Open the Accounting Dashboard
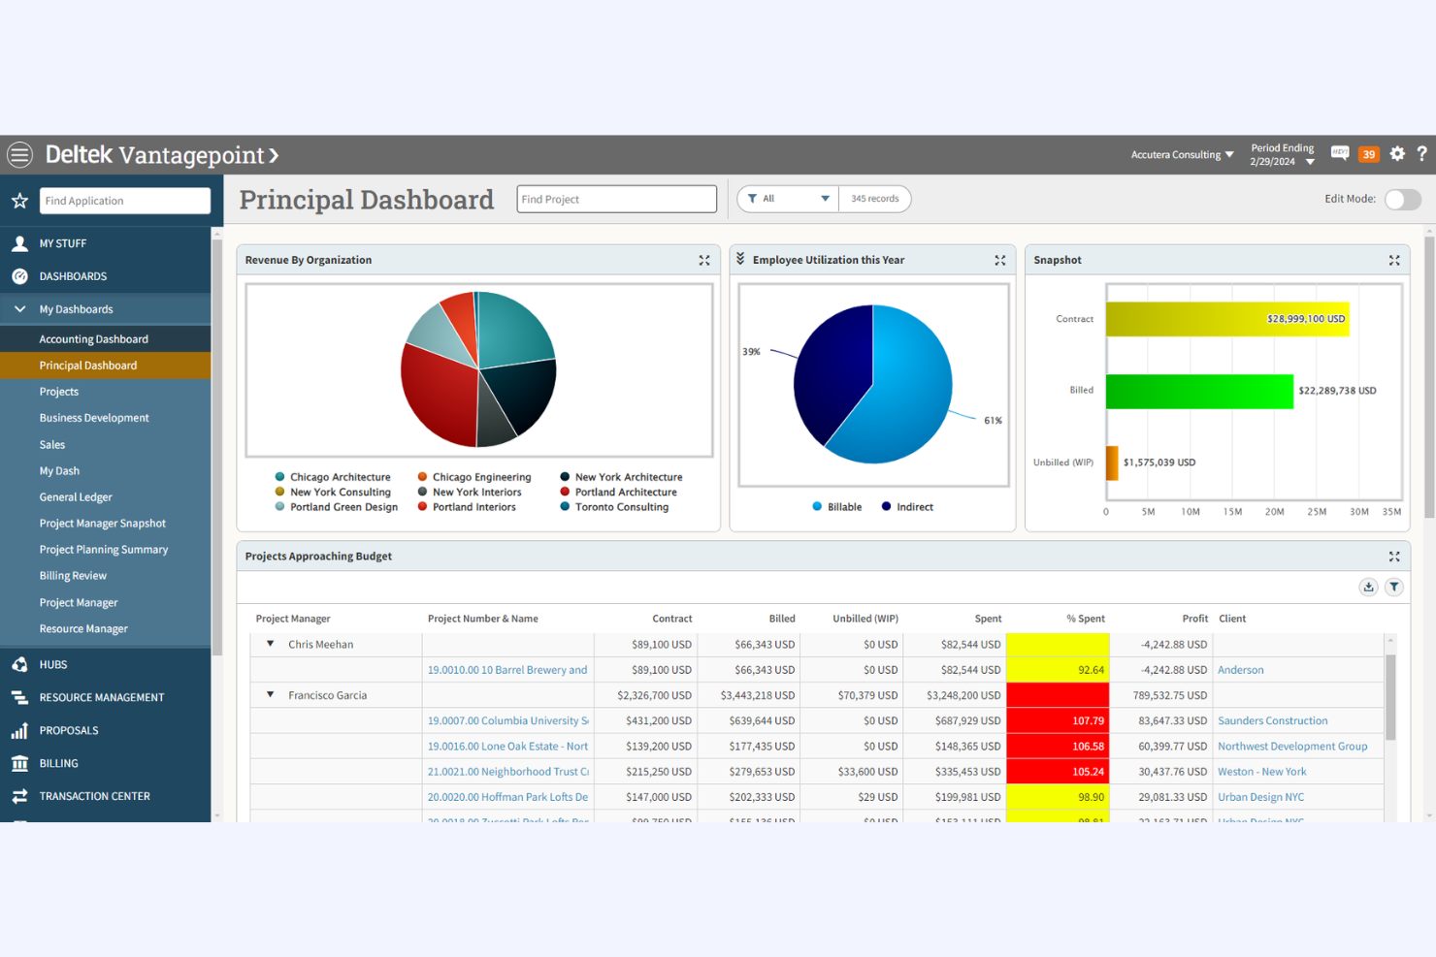This screenshot has height=957, width=1436. pos(93,338)
